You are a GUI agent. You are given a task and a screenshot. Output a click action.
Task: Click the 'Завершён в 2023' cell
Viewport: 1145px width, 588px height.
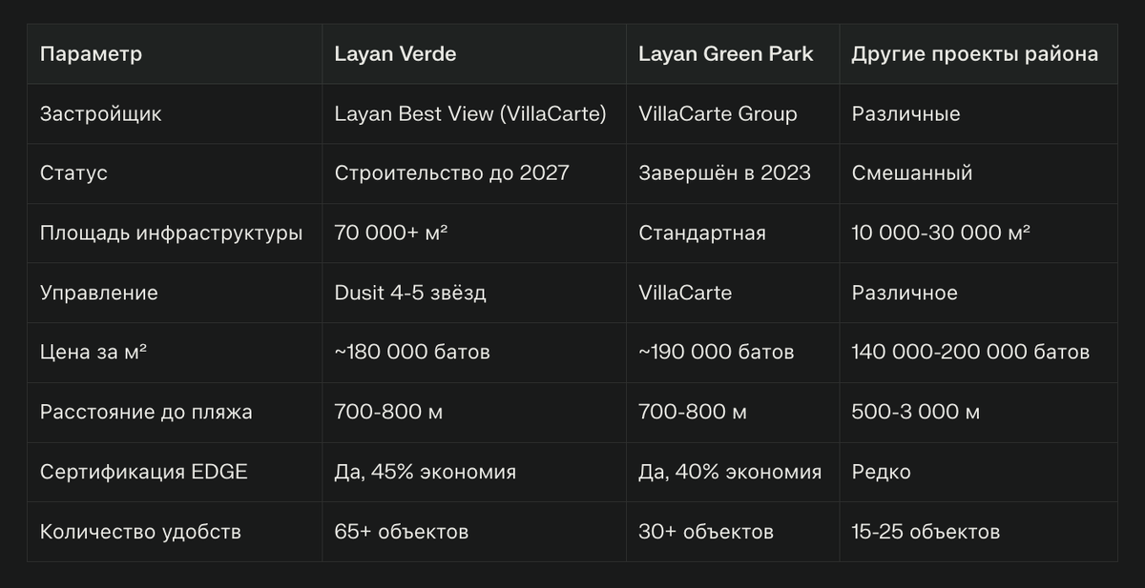(725, 173)
